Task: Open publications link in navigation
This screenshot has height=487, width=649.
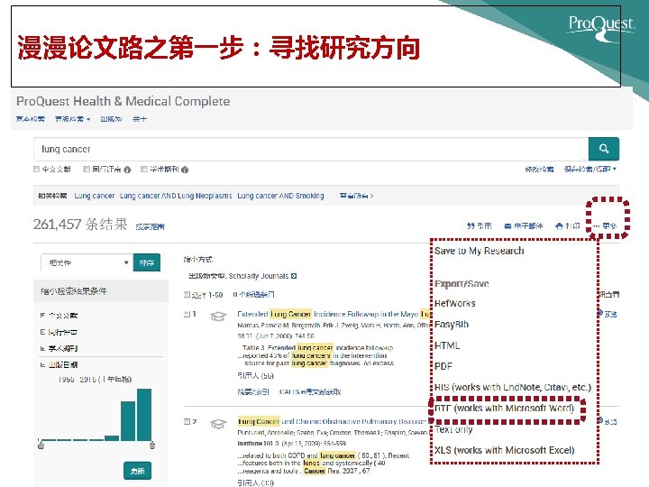Action: click(x=112, y=119)
